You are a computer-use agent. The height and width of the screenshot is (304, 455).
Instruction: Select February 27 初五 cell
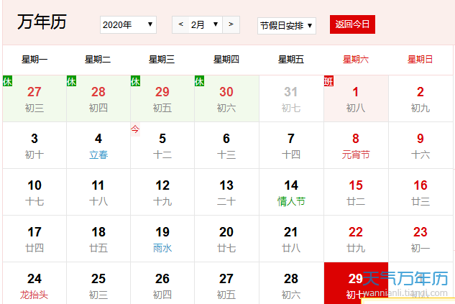pos(226,283)
